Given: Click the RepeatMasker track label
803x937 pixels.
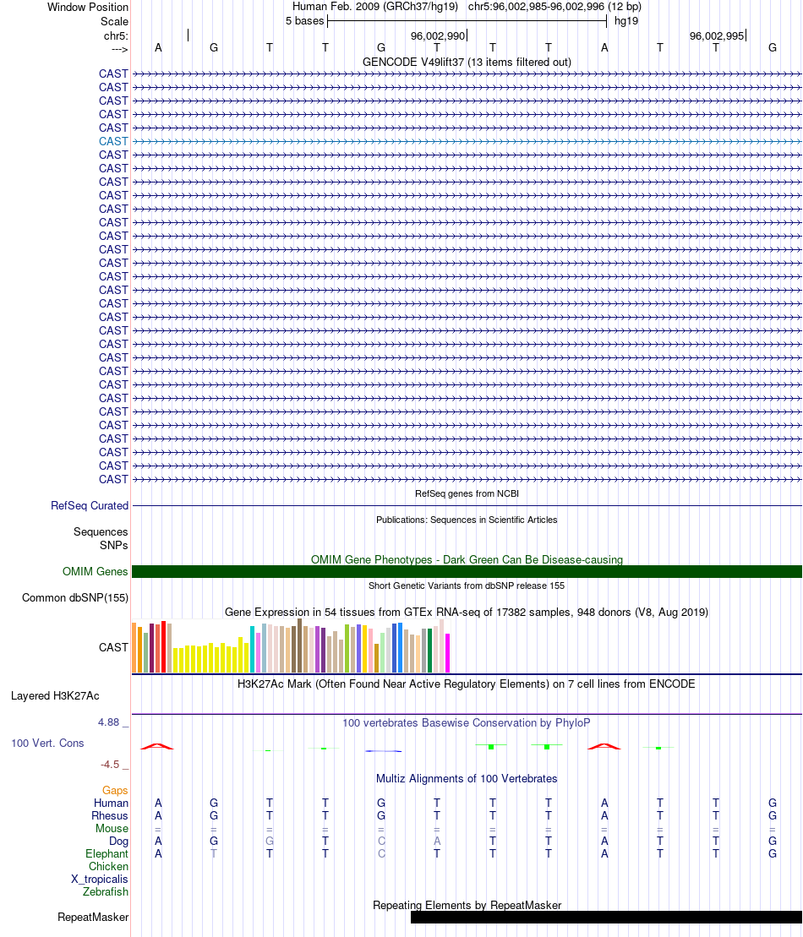Looking at the screenshot, I should pyautogui.click(x=93, y=917).
